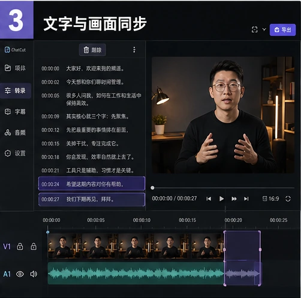Open the 音频 audio tab
Screen dimensions: 301x298
pos(15,132)
